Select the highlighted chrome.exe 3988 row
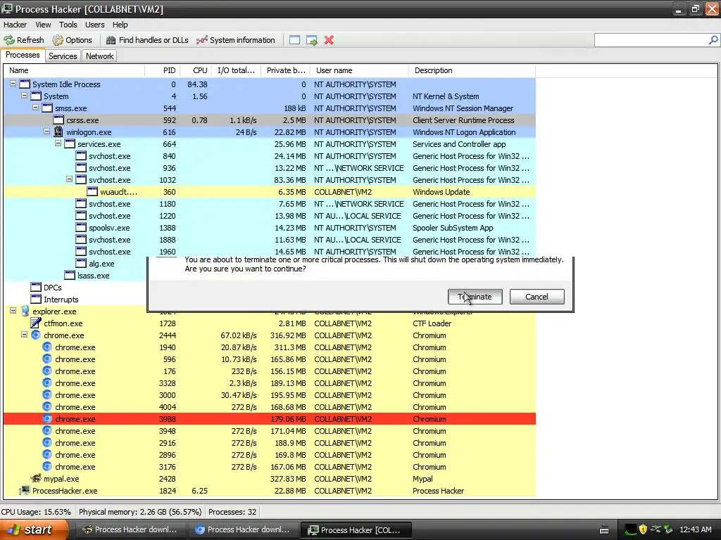This screenshot has width=721, height=540. coord(270,419)
